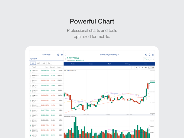184x138 pixels.
Task: Open Exchange settings gear icon
Action: (x=58, y=55)
